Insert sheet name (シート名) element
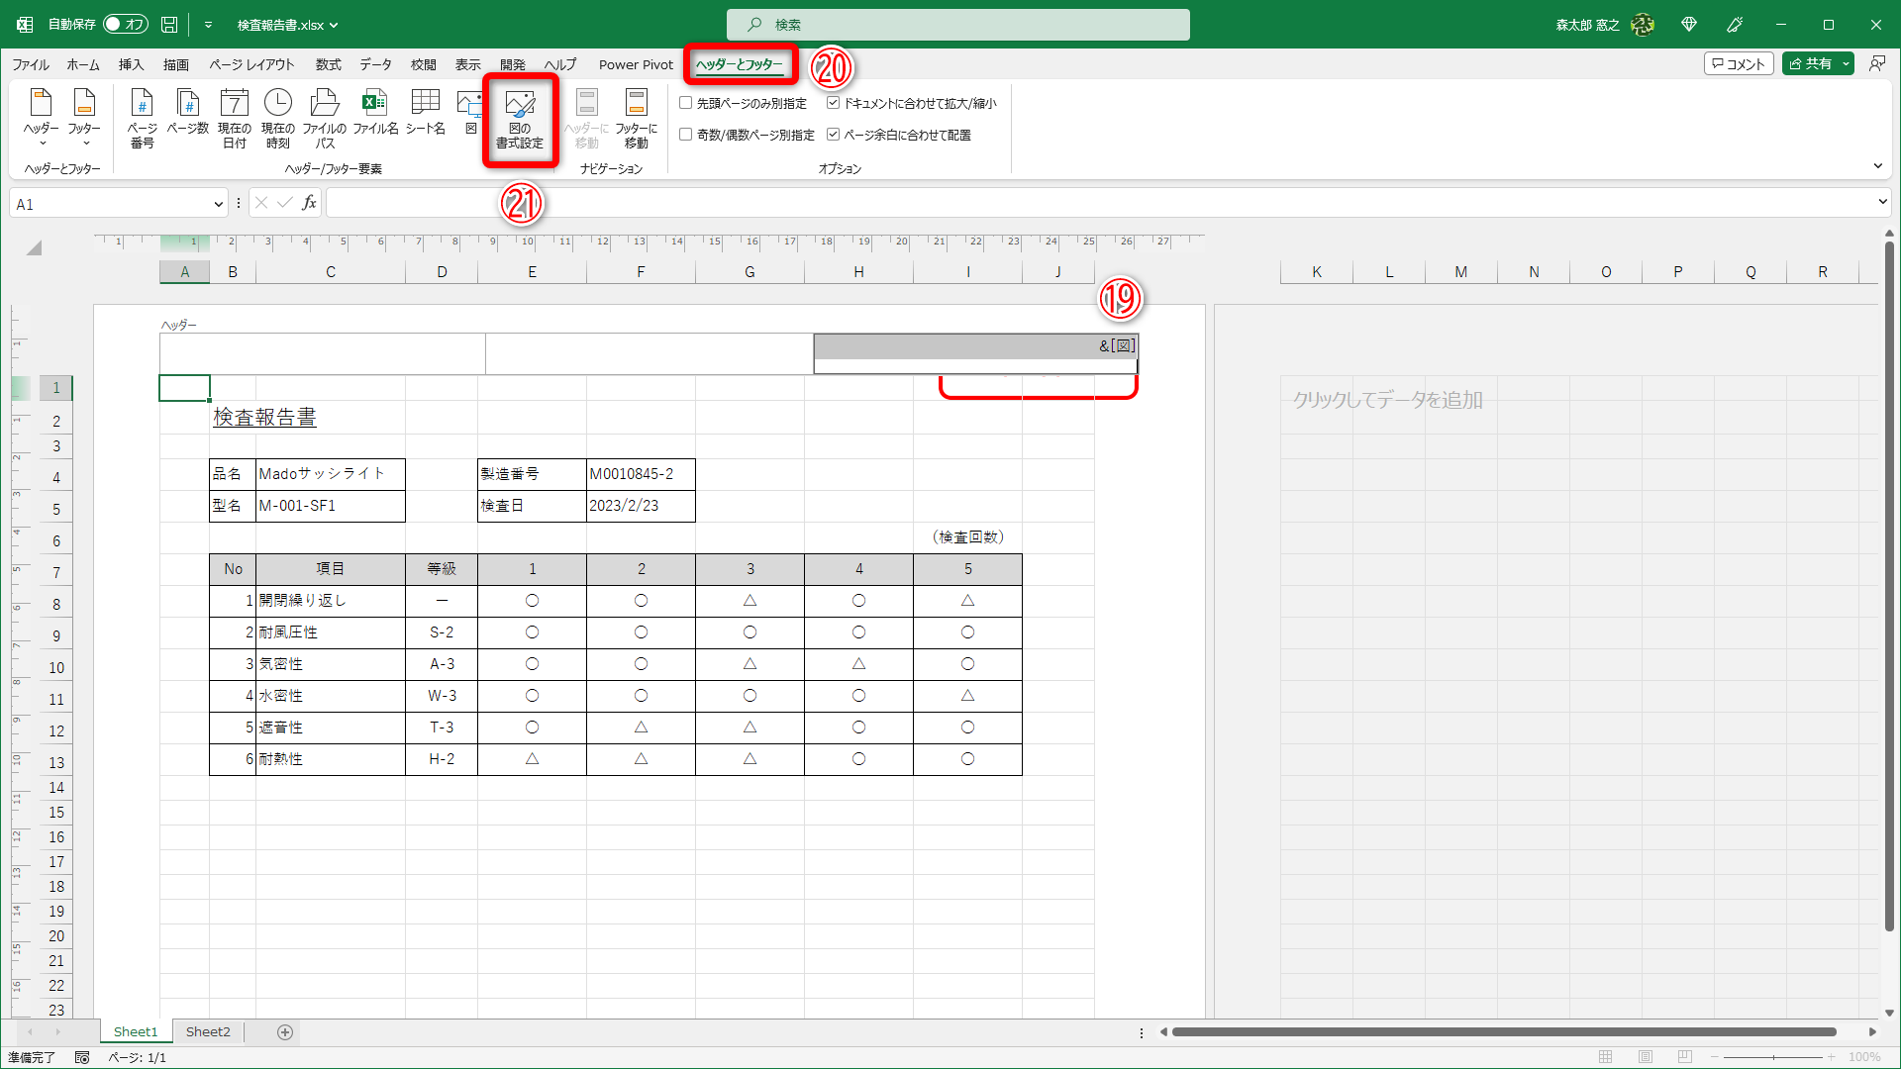 click(426, 112)
